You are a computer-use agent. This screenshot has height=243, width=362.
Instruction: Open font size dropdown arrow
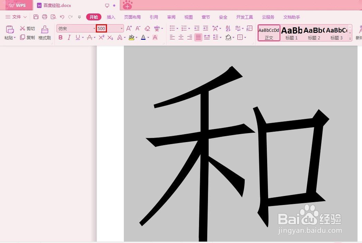pos(121,28)
